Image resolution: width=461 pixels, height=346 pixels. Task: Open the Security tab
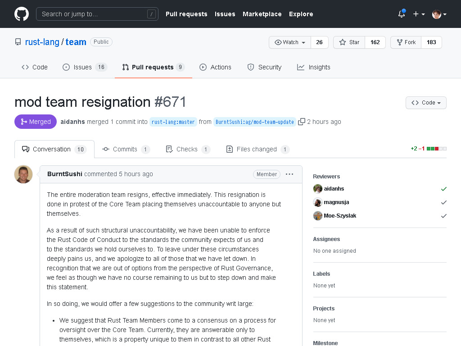pyautogui.click(x=264, y=67)
